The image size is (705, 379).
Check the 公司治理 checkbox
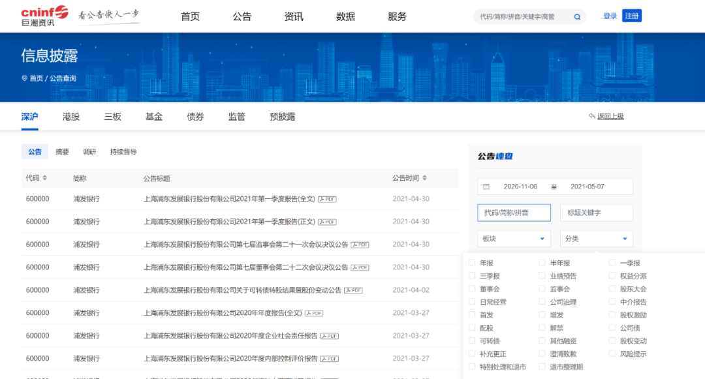pyautogui.click(x=542, y=302)
